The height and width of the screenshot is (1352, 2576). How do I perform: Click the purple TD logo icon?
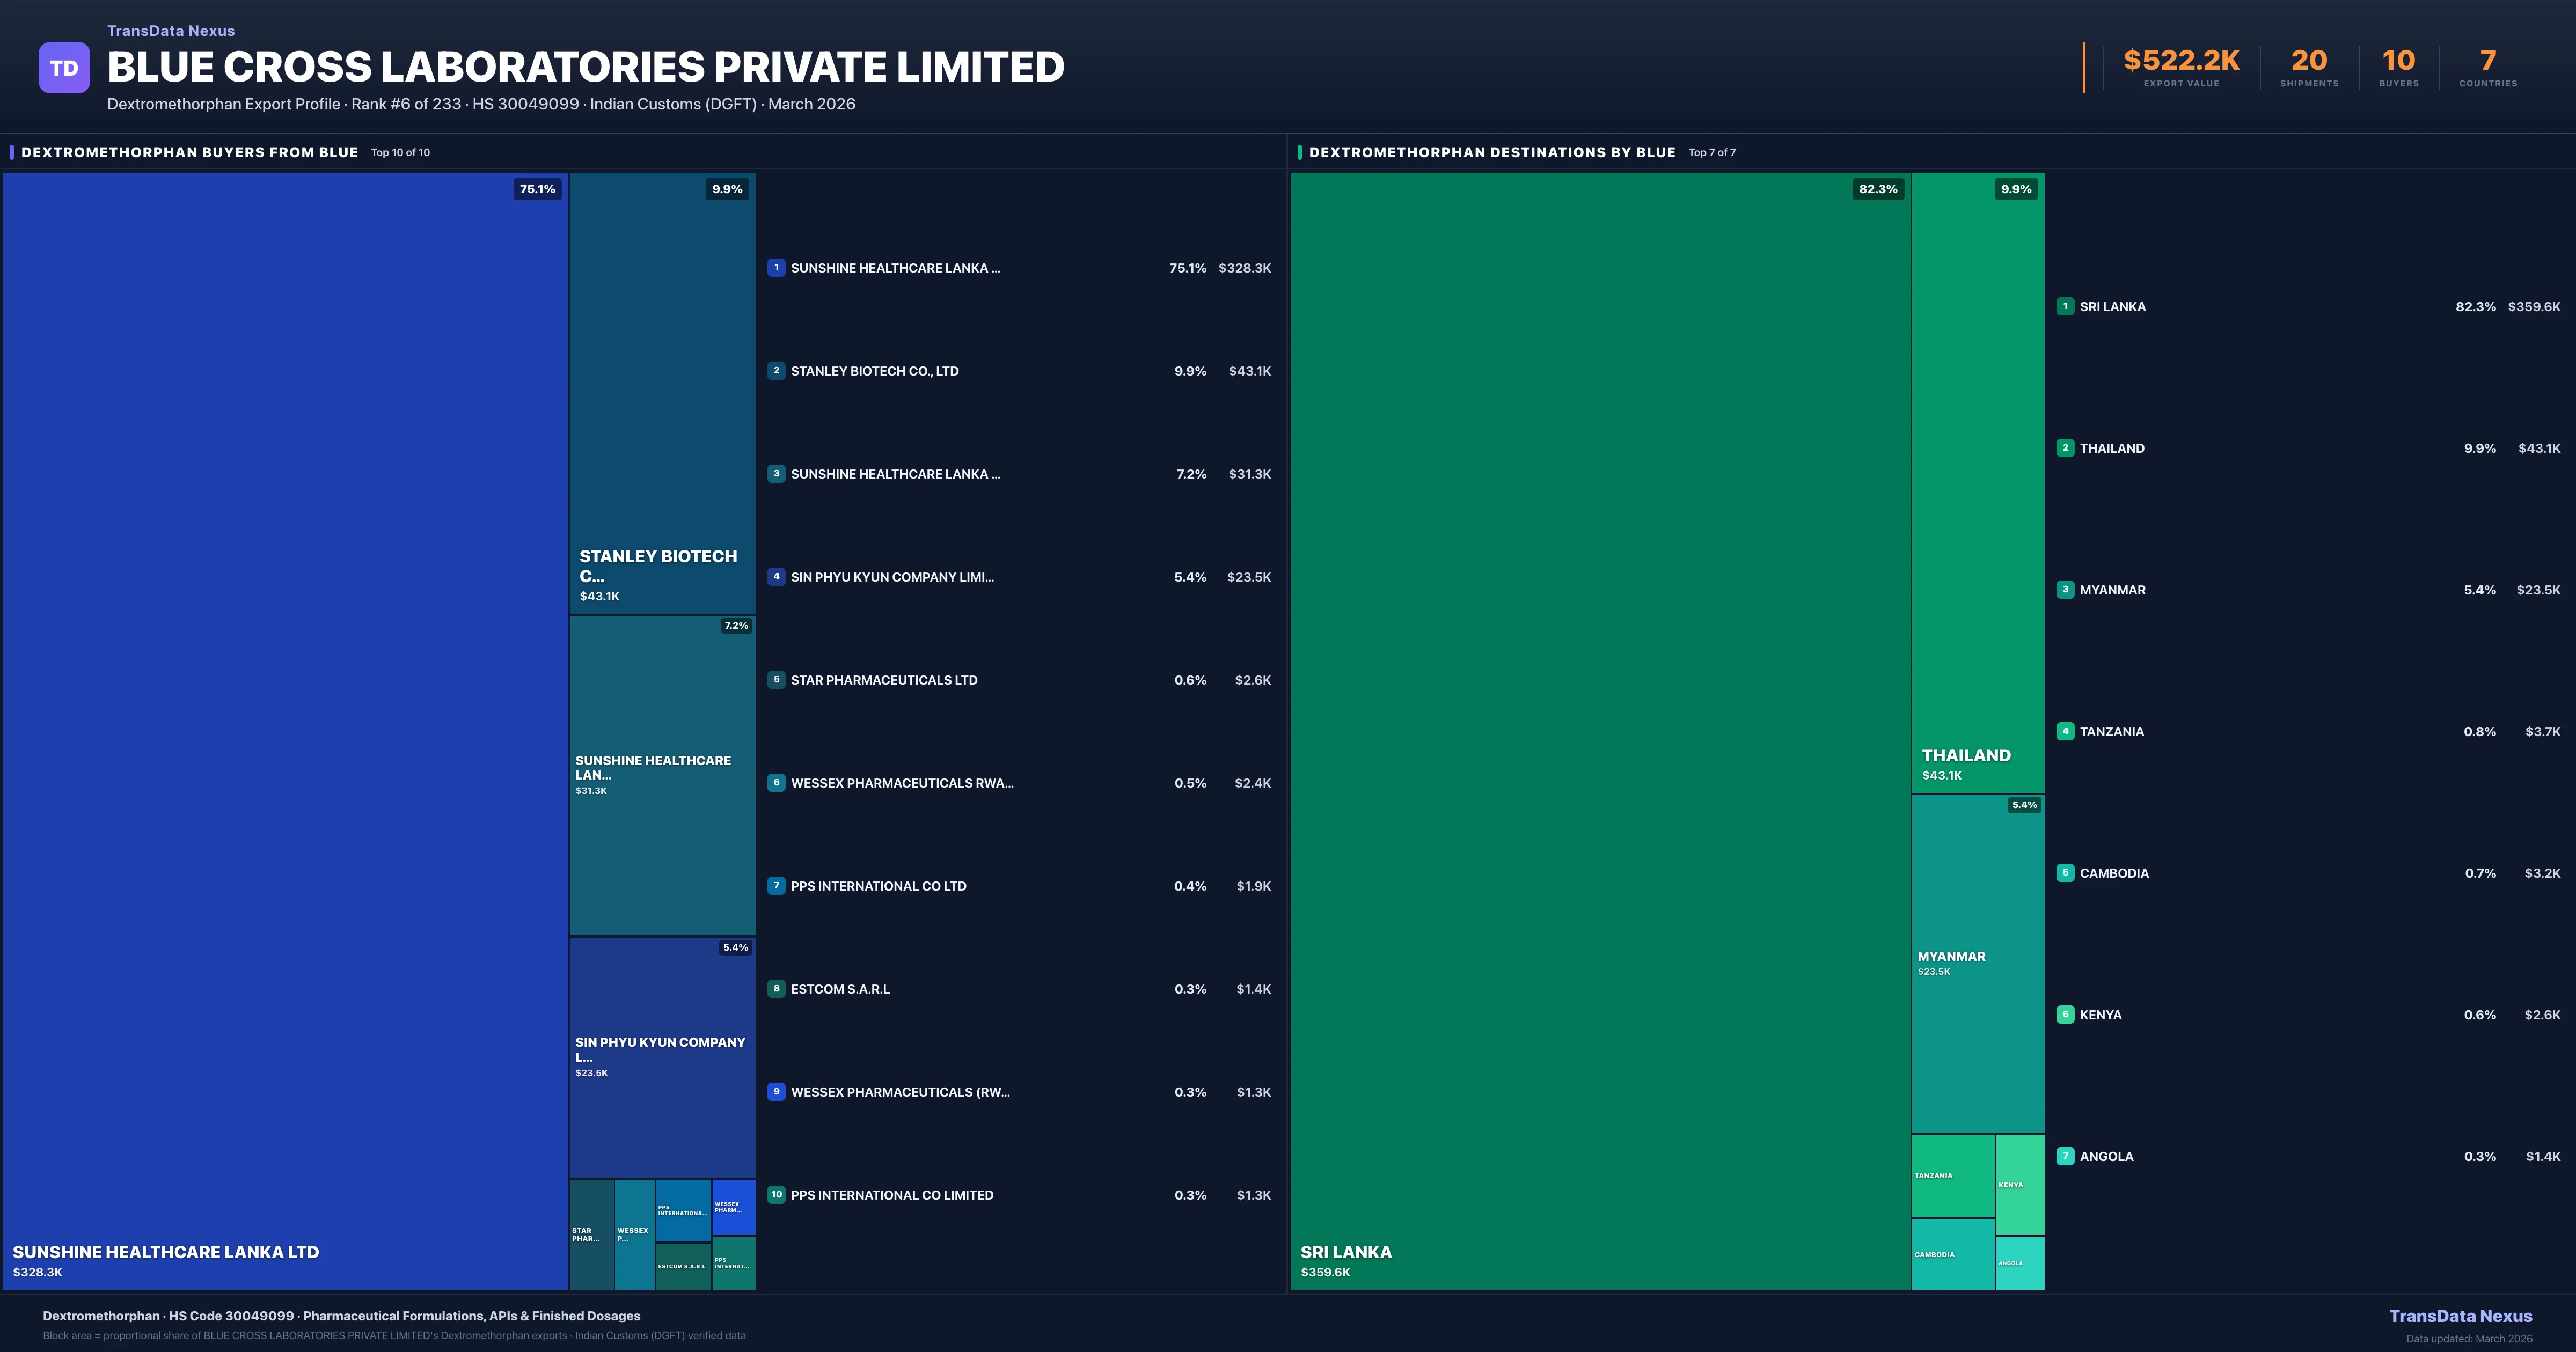click(64, 68)
